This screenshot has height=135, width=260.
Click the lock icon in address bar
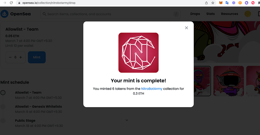[19, 3]
